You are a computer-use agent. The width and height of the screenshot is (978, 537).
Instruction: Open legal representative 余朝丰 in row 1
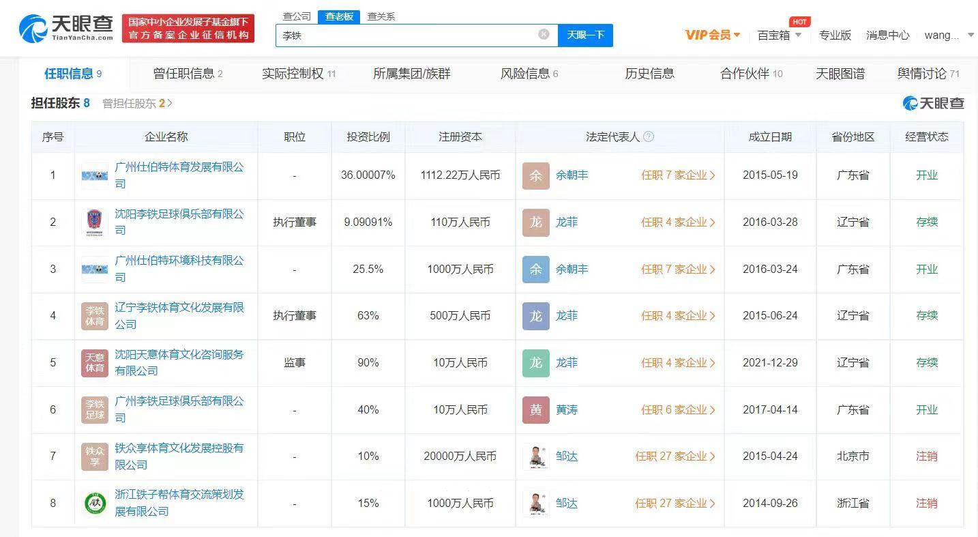[x=572, y=175]
